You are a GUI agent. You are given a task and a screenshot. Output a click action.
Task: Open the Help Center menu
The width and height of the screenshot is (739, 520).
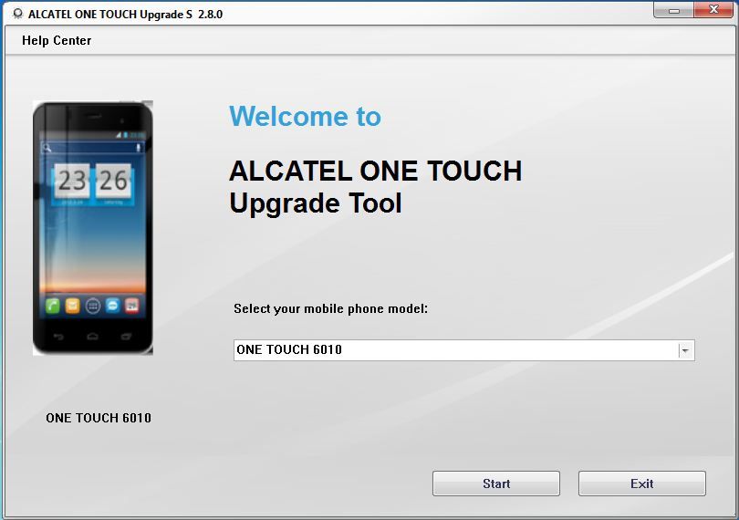pos(57,40)
